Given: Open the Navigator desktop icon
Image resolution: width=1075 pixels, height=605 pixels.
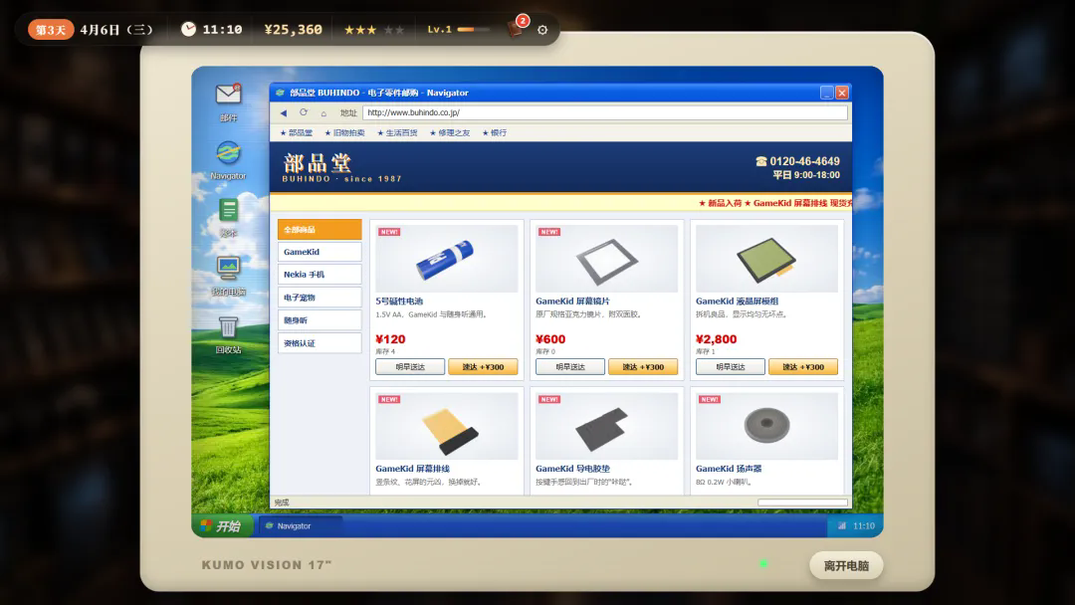Looking at the screenshot, I should click(228, 153).
